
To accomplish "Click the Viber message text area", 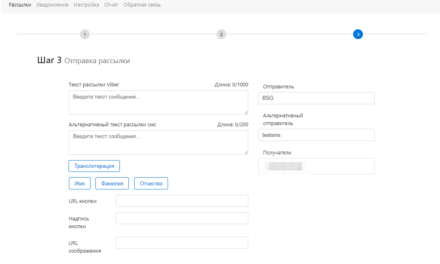I will pos(158,103).
